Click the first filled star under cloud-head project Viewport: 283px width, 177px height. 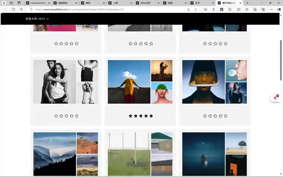point(130,116)
